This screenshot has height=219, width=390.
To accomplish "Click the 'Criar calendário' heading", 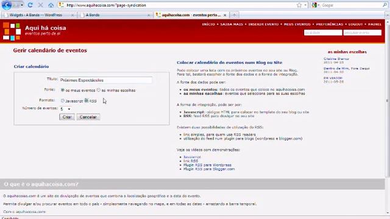I will 31,66.
